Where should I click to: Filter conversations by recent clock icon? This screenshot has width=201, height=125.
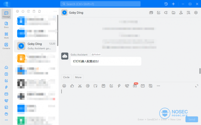28,11
